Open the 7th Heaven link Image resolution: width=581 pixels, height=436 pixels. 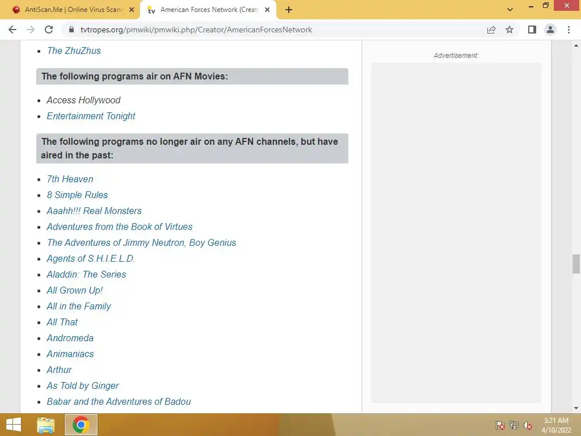point(70,179)
